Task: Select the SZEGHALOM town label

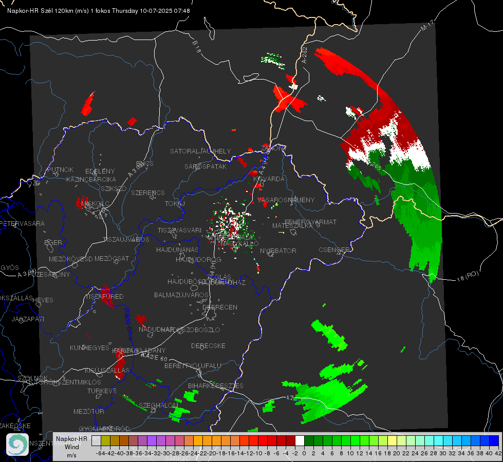Action: pos(158,405)
